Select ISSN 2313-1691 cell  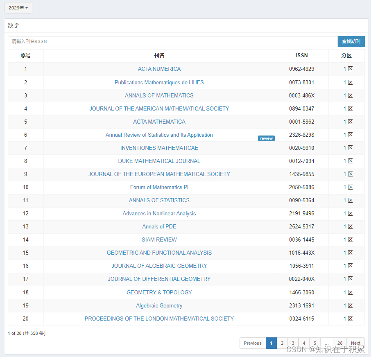tap(302, 305)
